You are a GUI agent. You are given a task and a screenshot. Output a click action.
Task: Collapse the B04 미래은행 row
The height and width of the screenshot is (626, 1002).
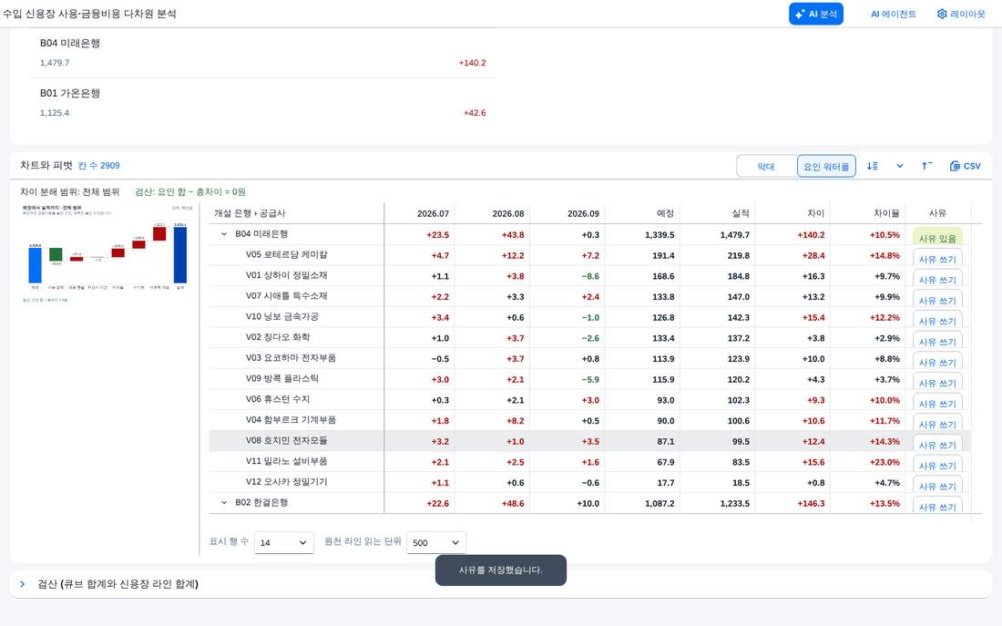click(224, 234)
